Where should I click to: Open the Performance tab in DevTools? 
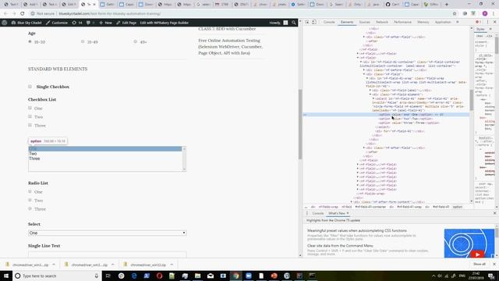pyautogui.click(x=402, y=22)
